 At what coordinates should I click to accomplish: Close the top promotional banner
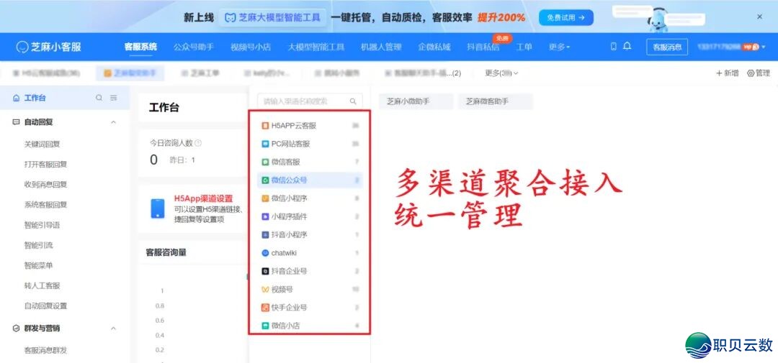click(760, 17)
